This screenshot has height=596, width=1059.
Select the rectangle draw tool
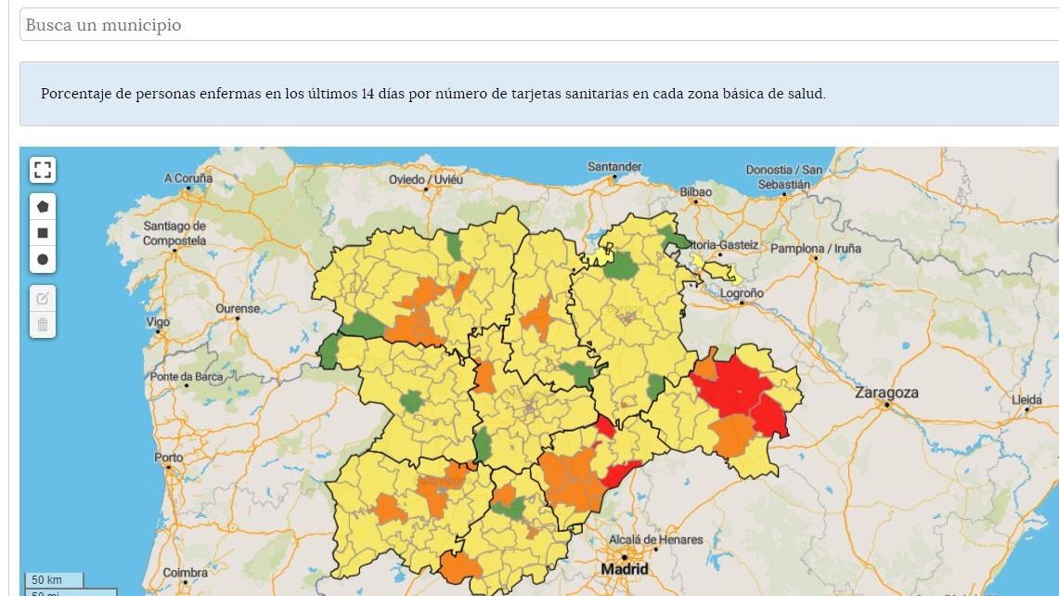(x=43, y=233)
